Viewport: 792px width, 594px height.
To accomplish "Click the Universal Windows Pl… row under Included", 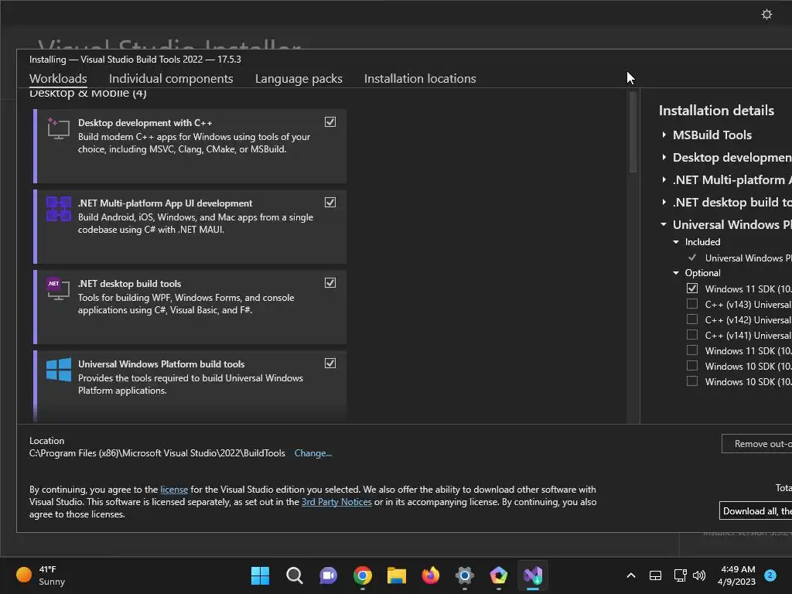I will (739, 258).
